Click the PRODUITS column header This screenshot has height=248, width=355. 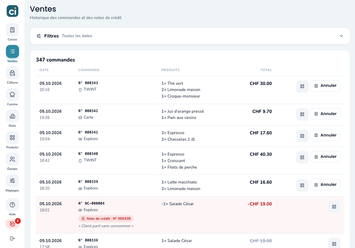tap(170, 70)
